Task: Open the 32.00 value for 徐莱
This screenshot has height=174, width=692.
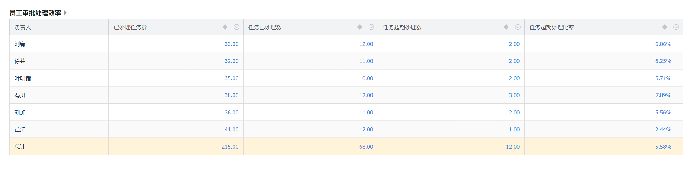Action: [x=231, y=61]
